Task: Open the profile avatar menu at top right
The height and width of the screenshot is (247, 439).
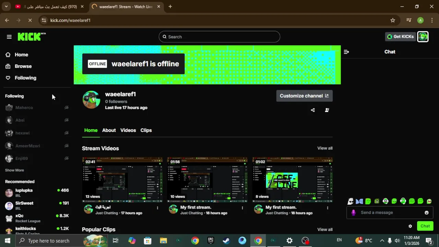Action: point(423,37)
